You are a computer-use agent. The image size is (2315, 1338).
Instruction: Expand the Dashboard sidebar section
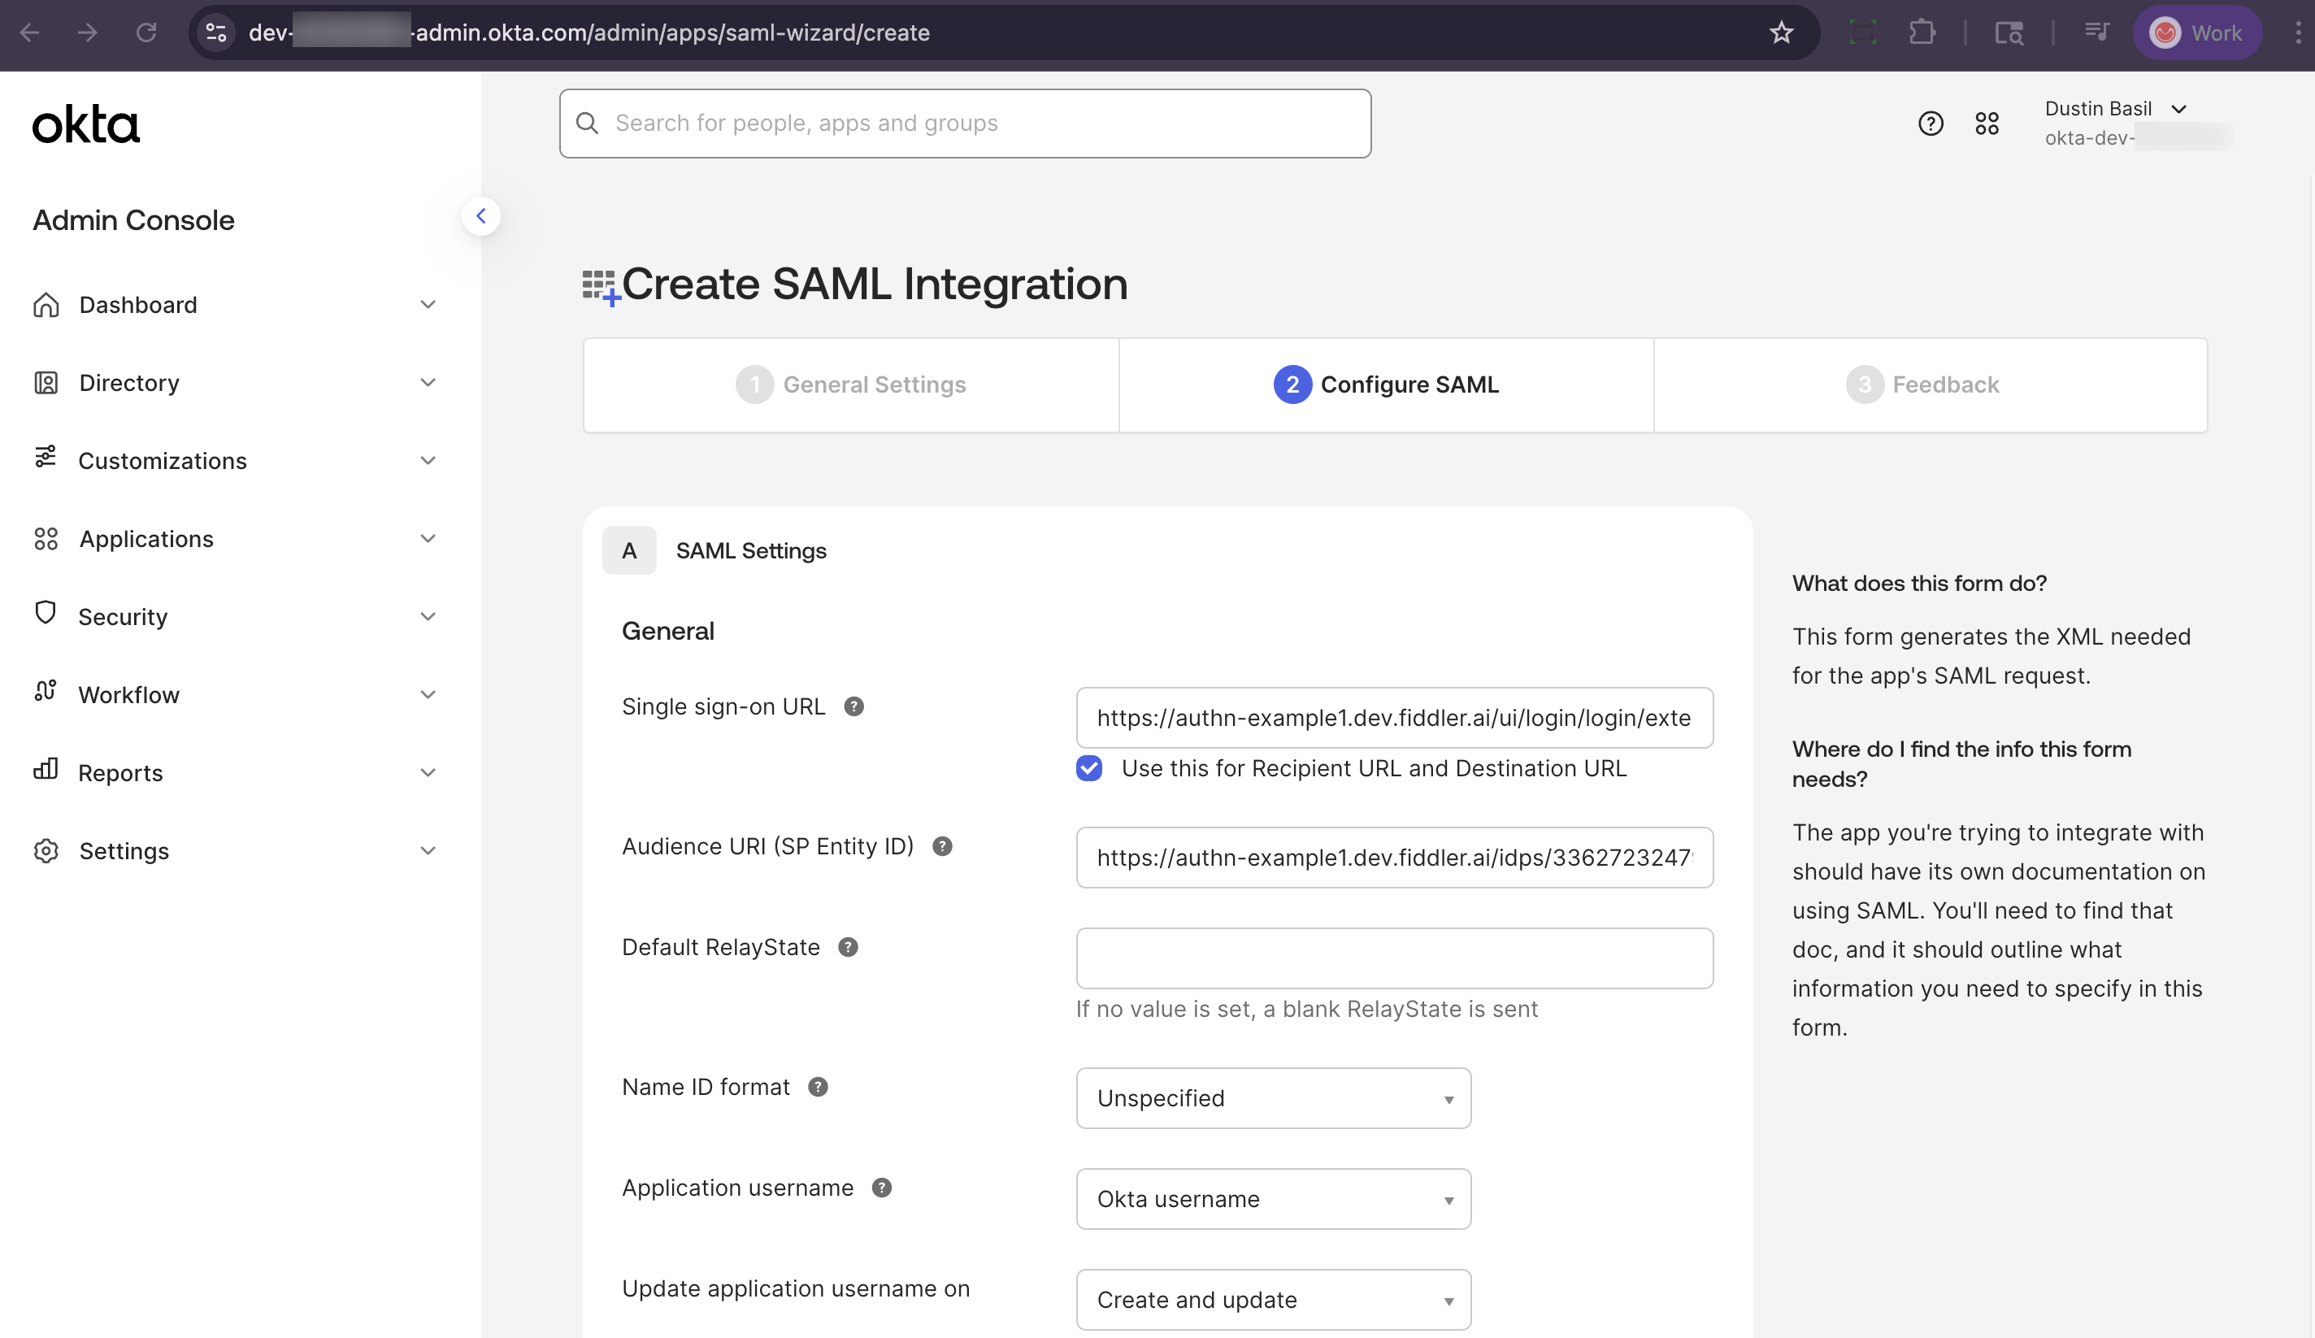tap(428, 304)
